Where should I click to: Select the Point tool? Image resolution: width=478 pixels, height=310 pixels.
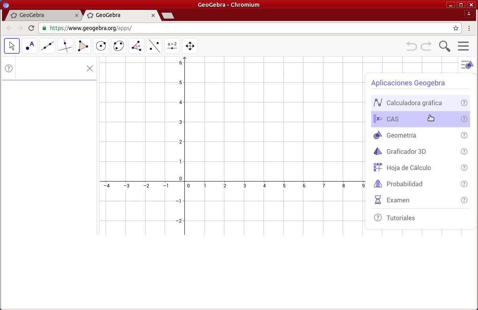(30, 46)
